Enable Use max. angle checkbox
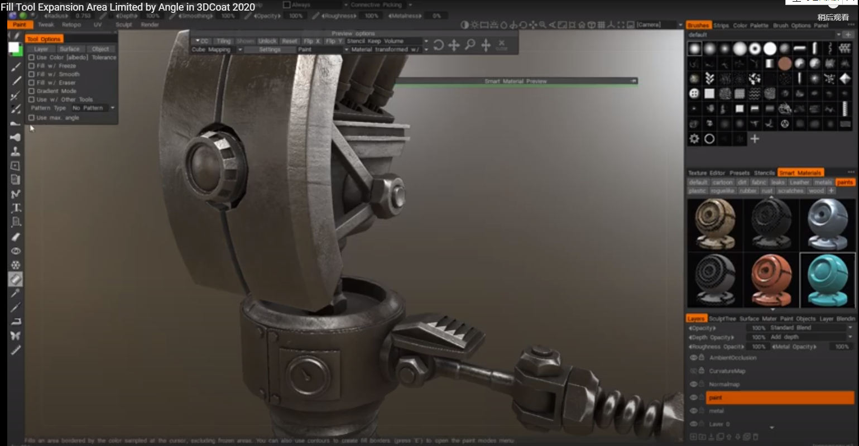 tap(32, 118)
